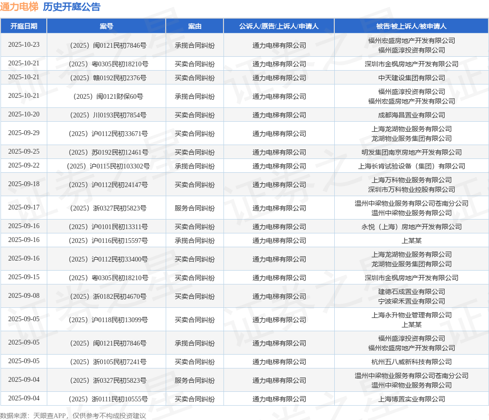Screen dimensions: 489x420
Task: Click 服务合同纠纷 in the 2025-09-04 row
Action: (195, 380)
